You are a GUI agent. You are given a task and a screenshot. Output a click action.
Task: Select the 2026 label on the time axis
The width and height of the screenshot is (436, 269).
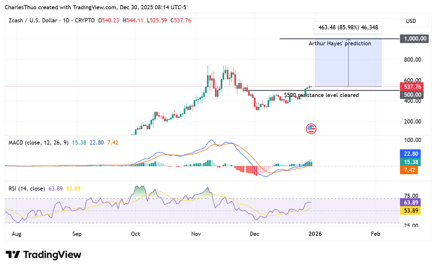pos(315,234)
